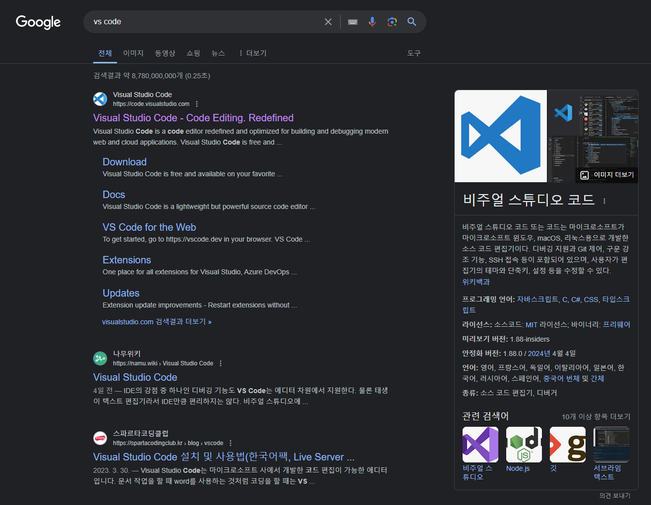Click the large VS Code logo image

501,136
